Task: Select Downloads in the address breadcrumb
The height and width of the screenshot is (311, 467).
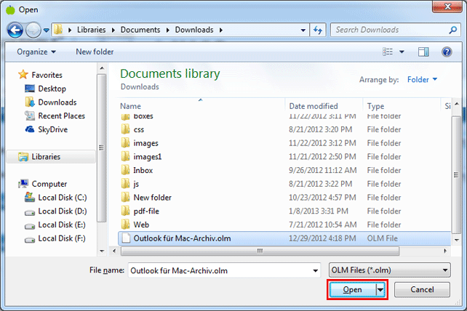Action: tap(194, 30)
